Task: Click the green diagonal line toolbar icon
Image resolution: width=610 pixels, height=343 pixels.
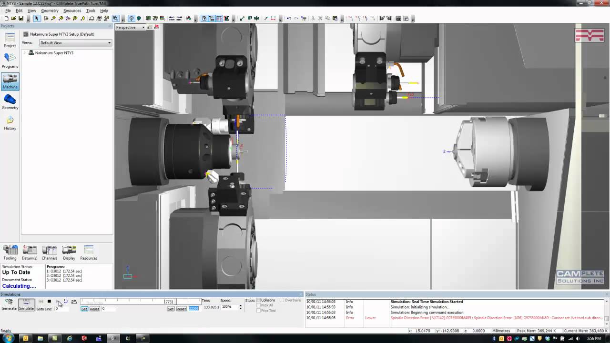Action: click(242, 19)
